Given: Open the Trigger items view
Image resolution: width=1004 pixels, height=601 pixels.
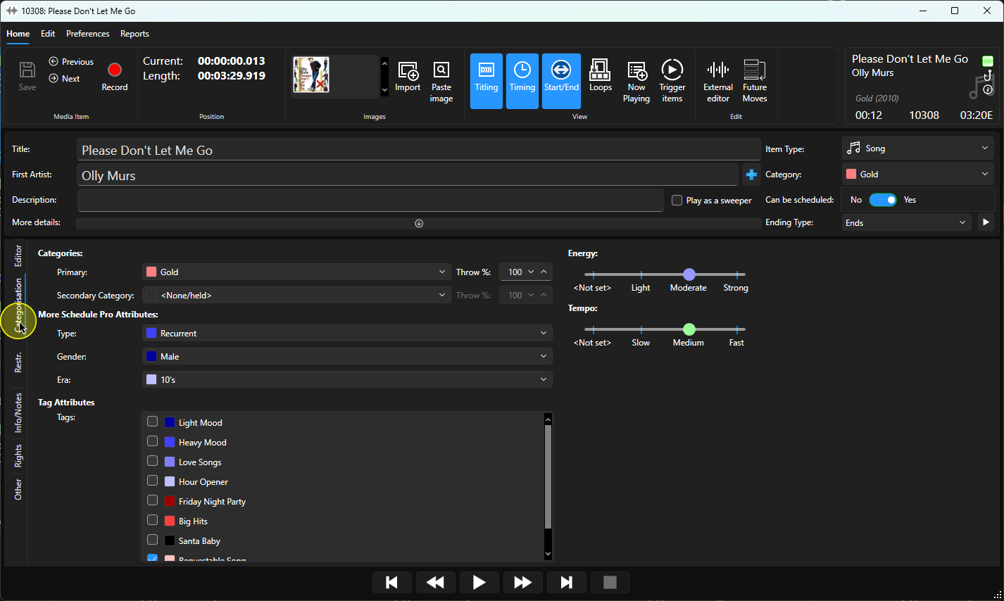Looking at the screenshot, I should coord(672,81).
